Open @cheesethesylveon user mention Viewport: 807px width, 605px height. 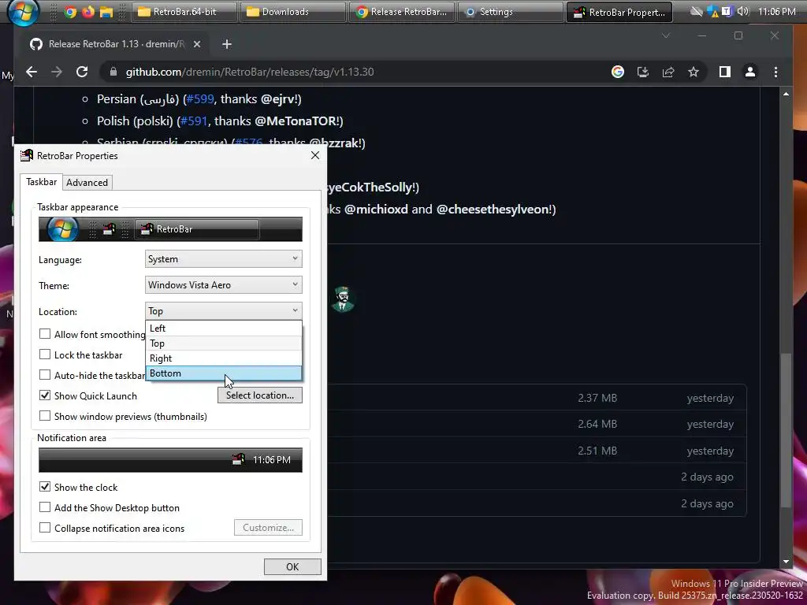(493, 210)
